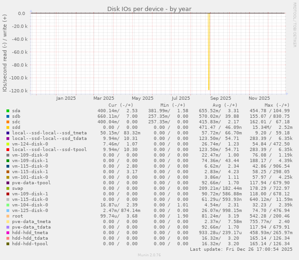Viewport: 299px width, 260px height.
Task: Click the vm-124-disk-0 legend color square
Action: (8, 144)
